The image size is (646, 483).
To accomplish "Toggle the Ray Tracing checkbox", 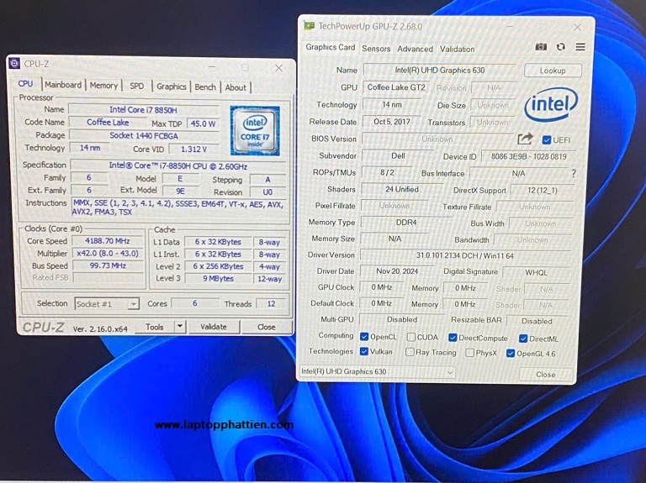I will coord(410,352).
